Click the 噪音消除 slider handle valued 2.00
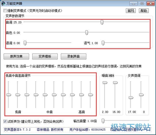 pos(105,83)
